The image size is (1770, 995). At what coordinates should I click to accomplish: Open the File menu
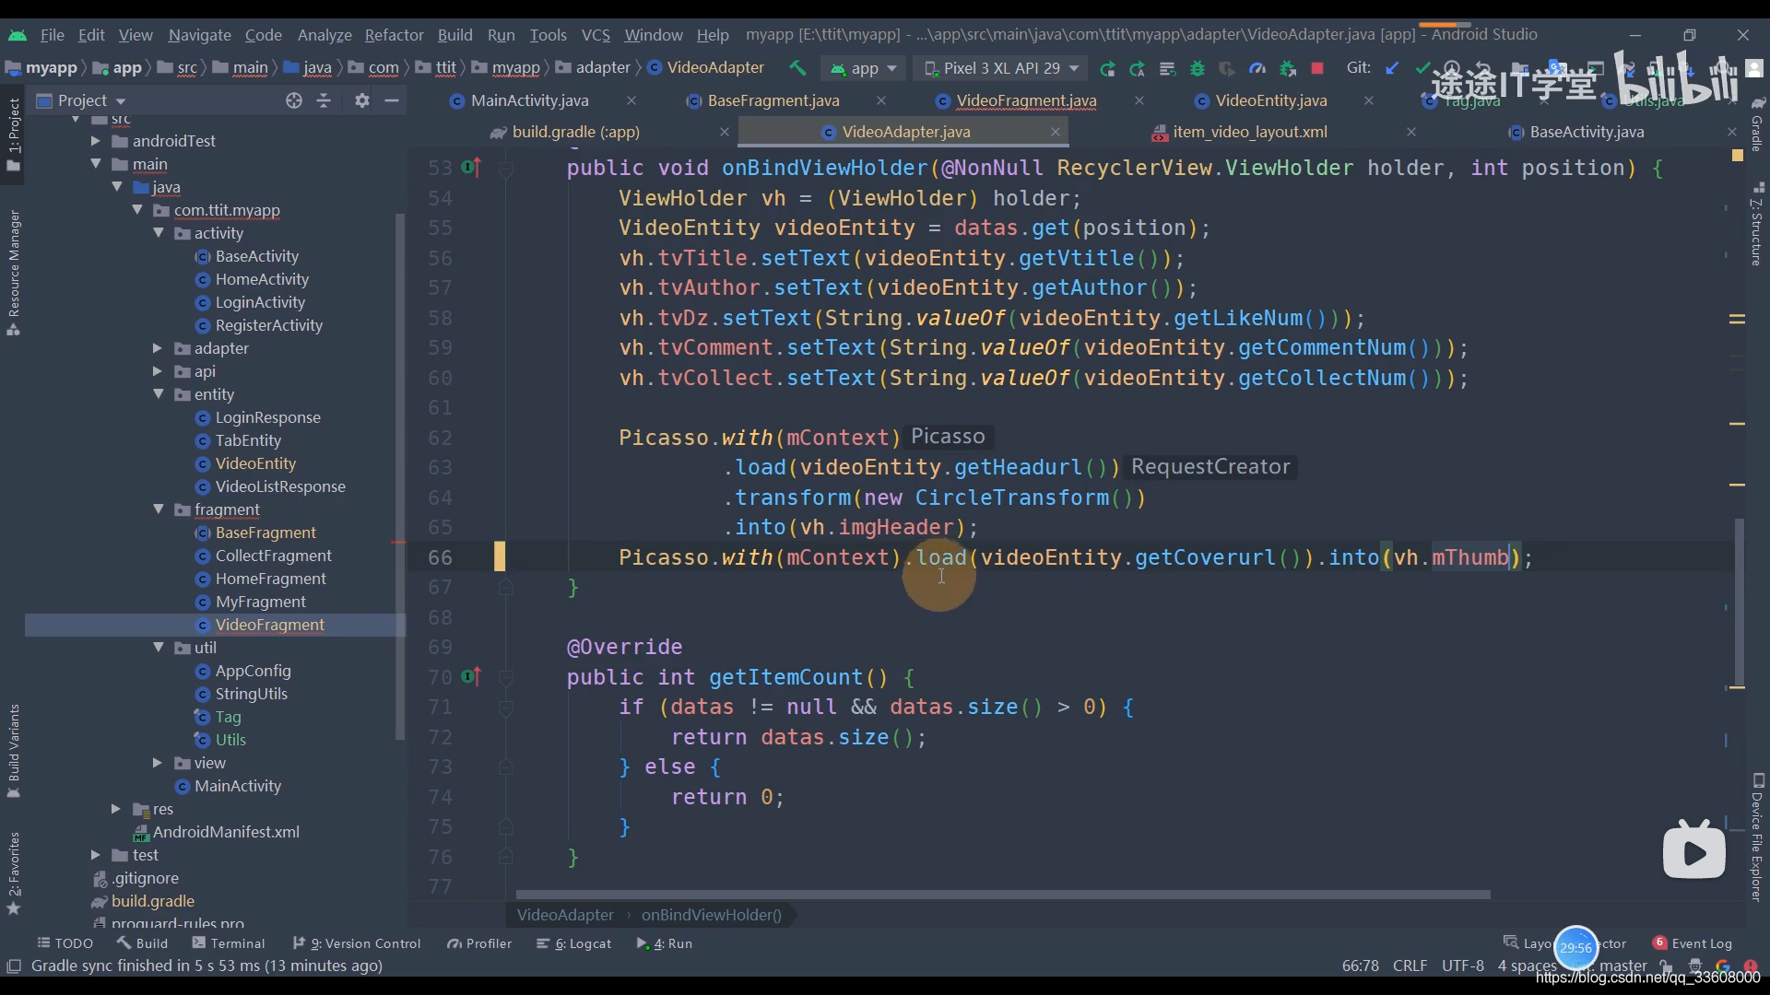coord(52,35)
